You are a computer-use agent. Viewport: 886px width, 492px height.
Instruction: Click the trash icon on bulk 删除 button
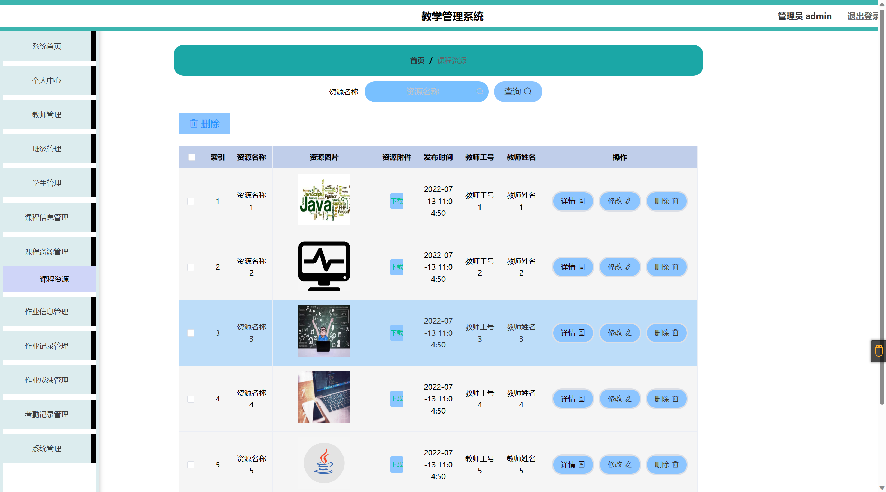194,123
